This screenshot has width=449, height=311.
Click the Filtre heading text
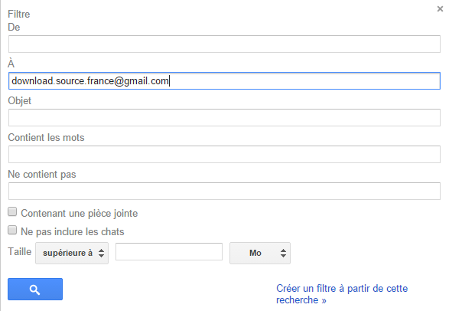[x=19, y=14]
